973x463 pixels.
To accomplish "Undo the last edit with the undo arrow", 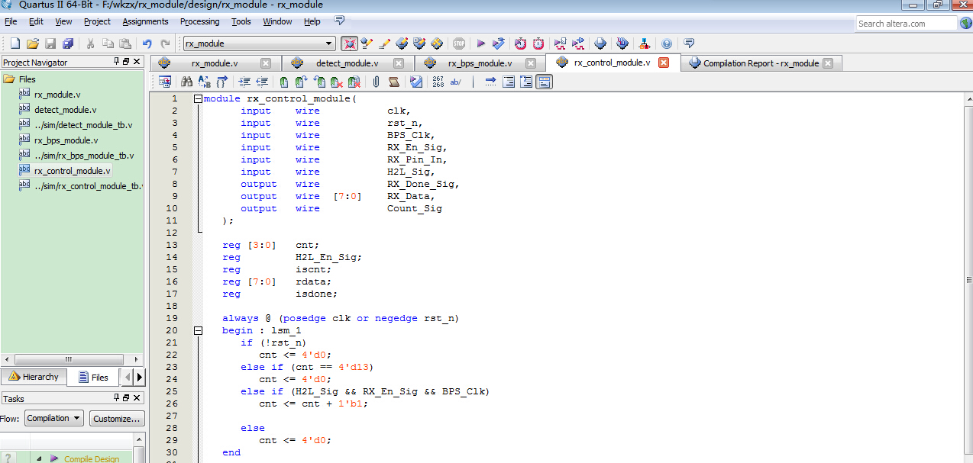I will pyautogui.click(x=147, y=43).
